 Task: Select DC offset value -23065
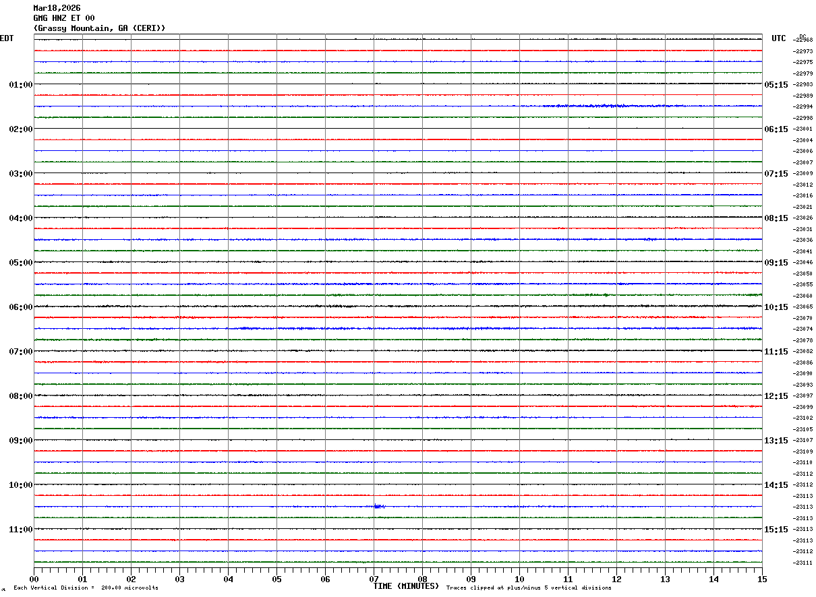(803, 307)
